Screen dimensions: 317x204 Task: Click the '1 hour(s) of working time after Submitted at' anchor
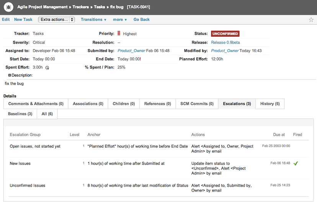126,163
